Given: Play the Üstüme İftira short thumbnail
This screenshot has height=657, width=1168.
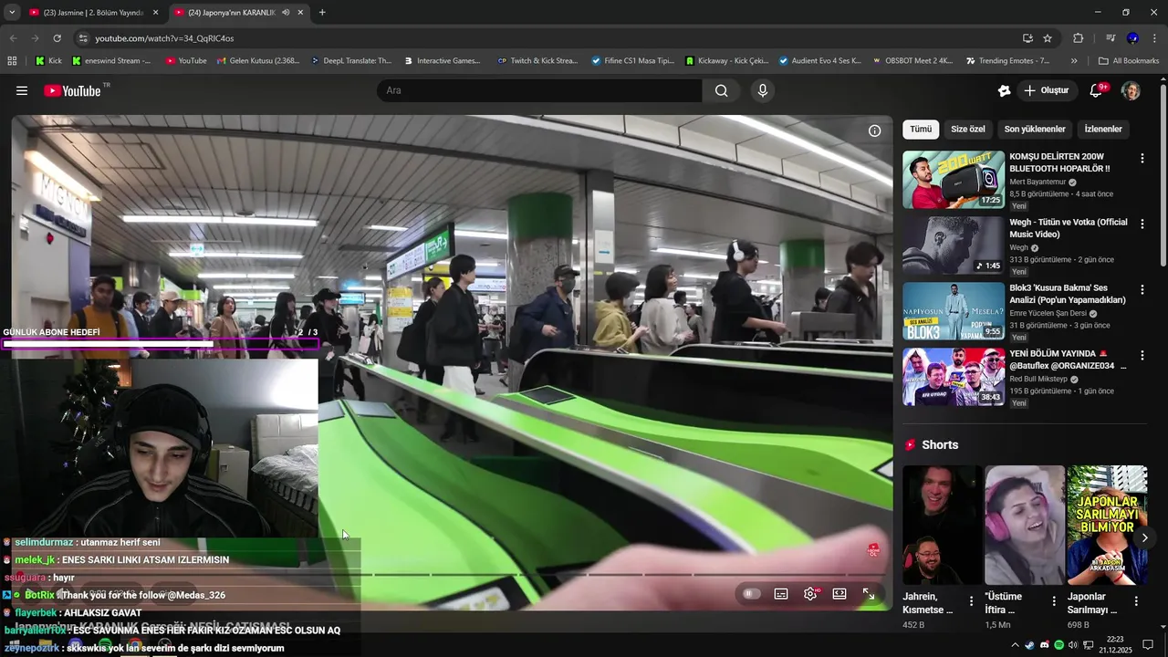Looking at the screenshot, I should [1025, 525].
